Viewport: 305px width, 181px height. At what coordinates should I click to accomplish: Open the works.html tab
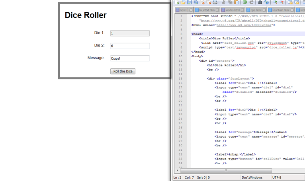click(x=232, y=10)
